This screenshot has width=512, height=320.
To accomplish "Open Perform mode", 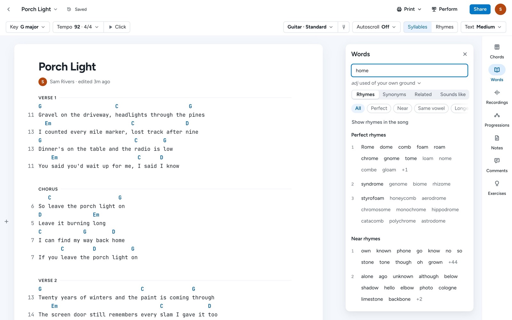I will tap(444, 9).
